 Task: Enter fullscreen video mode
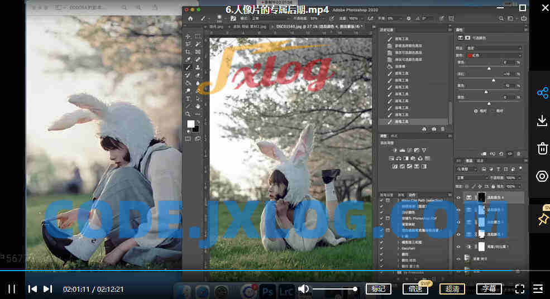[519, 288]
